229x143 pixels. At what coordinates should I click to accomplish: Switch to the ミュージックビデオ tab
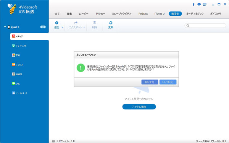pyautogui.click(x=122, y=14)
